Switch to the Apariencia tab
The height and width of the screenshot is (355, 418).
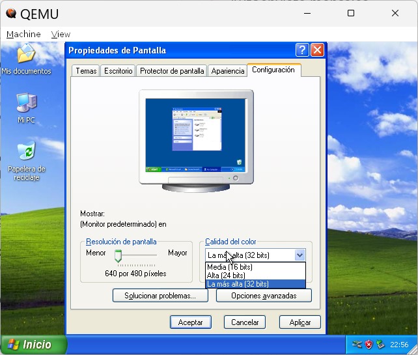pyautogui.click(x=228, y=71)
